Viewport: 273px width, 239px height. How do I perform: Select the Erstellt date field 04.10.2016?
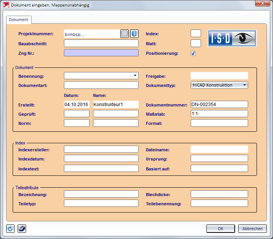click(77, 104)
